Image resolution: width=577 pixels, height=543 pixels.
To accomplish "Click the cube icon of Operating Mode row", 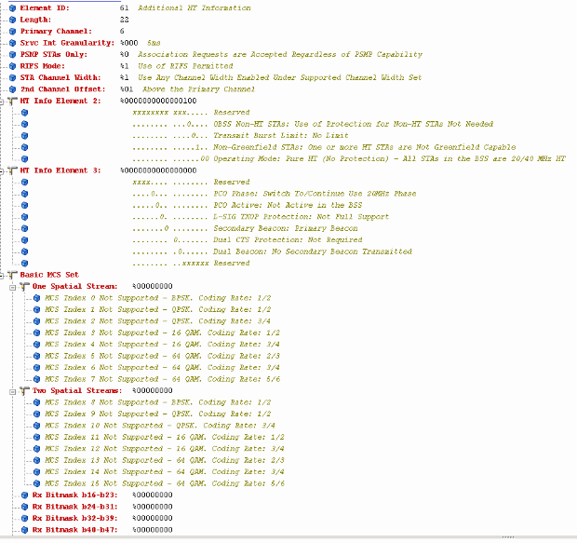I will 24,159.
